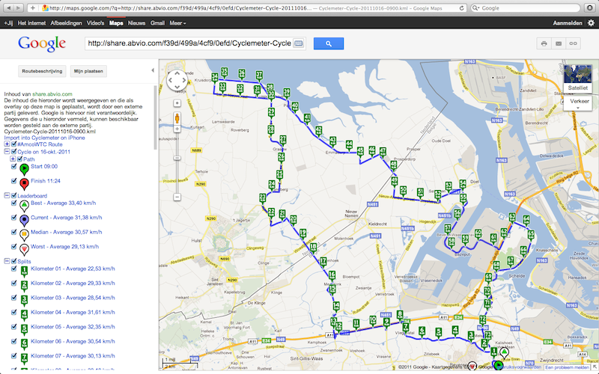Click the email/send icon button
599x374 pixels.
point(559,43)
